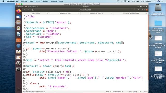The height and width of the screenshot is (93, 166).
Task: Switch to the search.html tab
Action: [x=36, y=13]
